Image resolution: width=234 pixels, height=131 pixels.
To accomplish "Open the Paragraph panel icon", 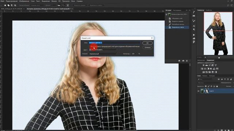I will point(194,29).
